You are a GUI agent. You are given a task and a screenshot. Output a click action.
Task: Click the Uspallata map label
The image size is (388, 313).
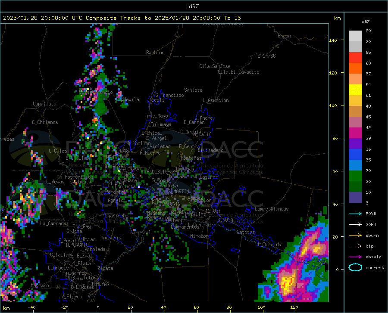coord(44,104)
